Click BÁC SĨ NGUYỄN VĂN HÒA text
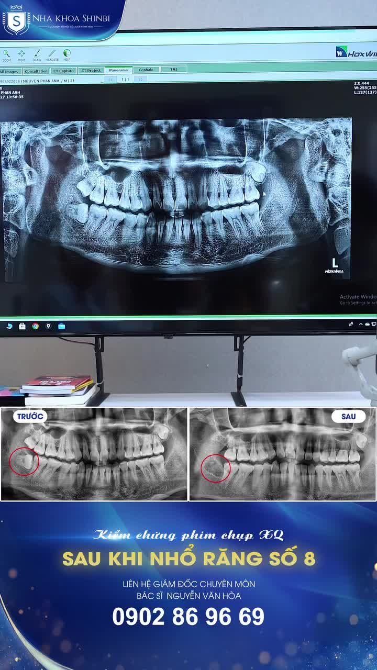The image size is (377, 670). (x=188, y=595)
